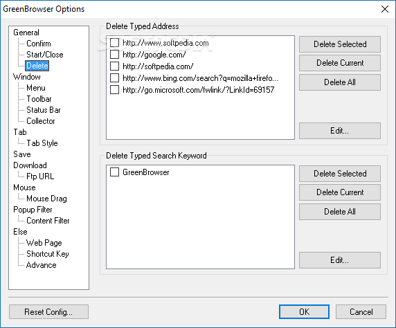396x328 pixels.
Task: Select the Toolbar options page
Action: tap(39, 99)
